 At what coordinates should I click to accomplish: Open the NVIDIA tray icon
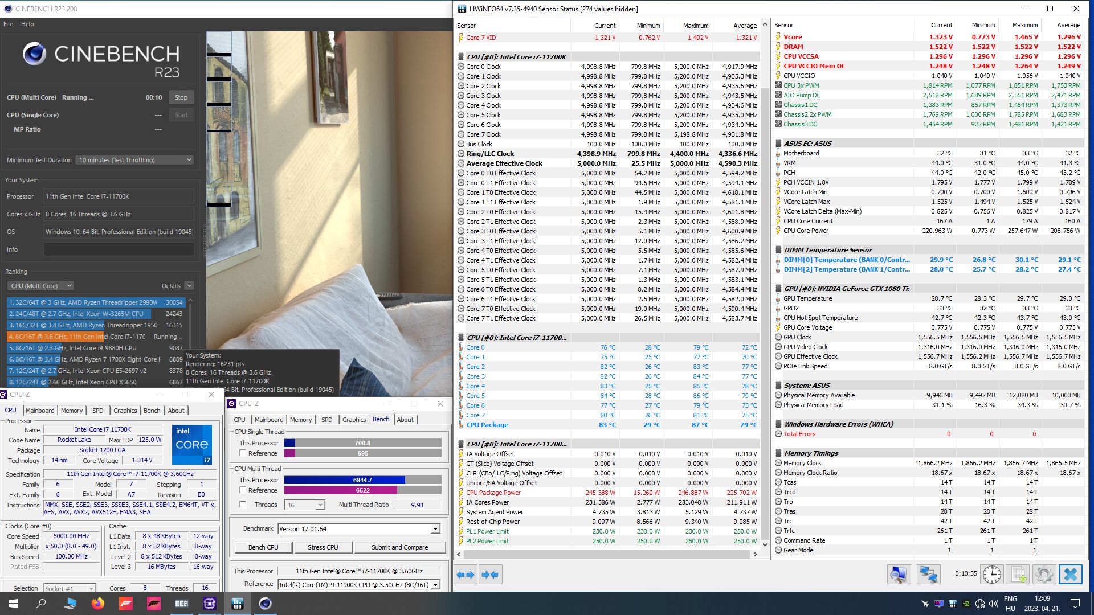click(x=966, y=604)
